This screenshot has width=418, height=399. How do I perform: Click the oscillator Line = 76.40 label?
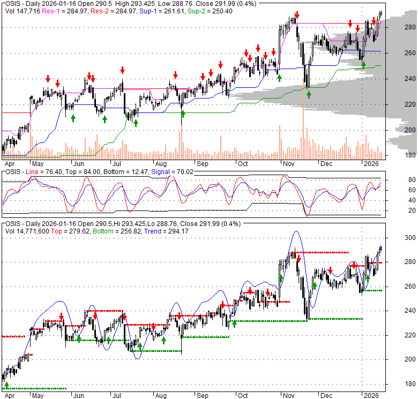44,172
